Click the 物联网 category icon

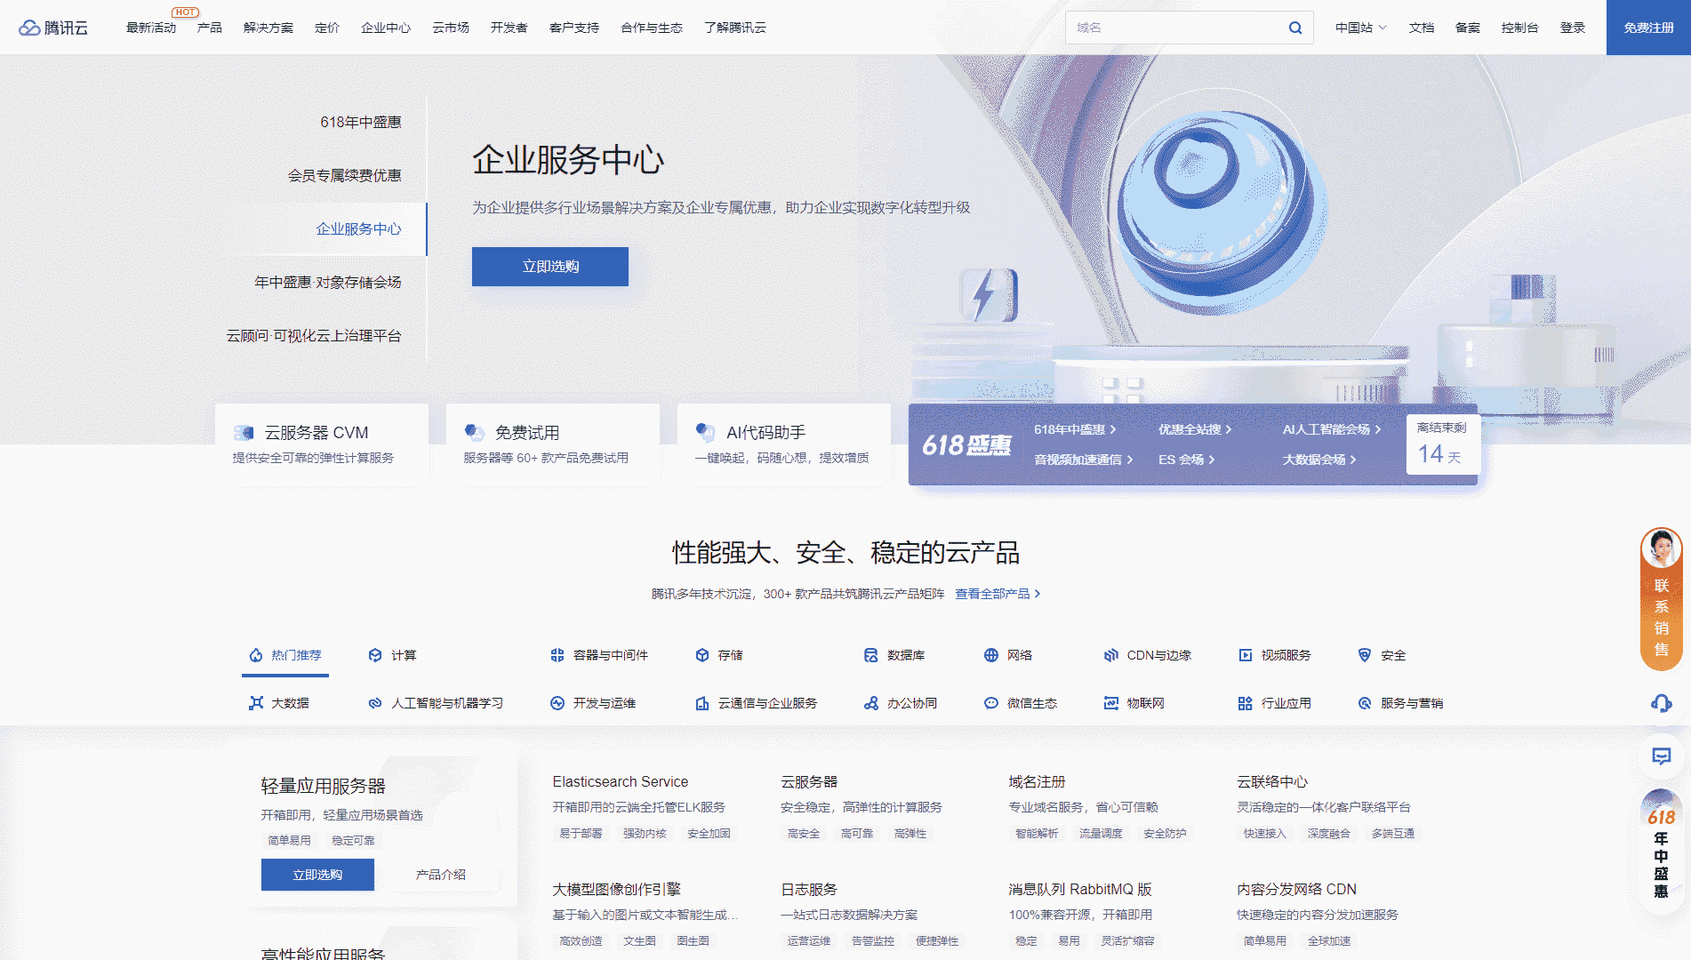pyautogui.click(x=1111, y=703)
